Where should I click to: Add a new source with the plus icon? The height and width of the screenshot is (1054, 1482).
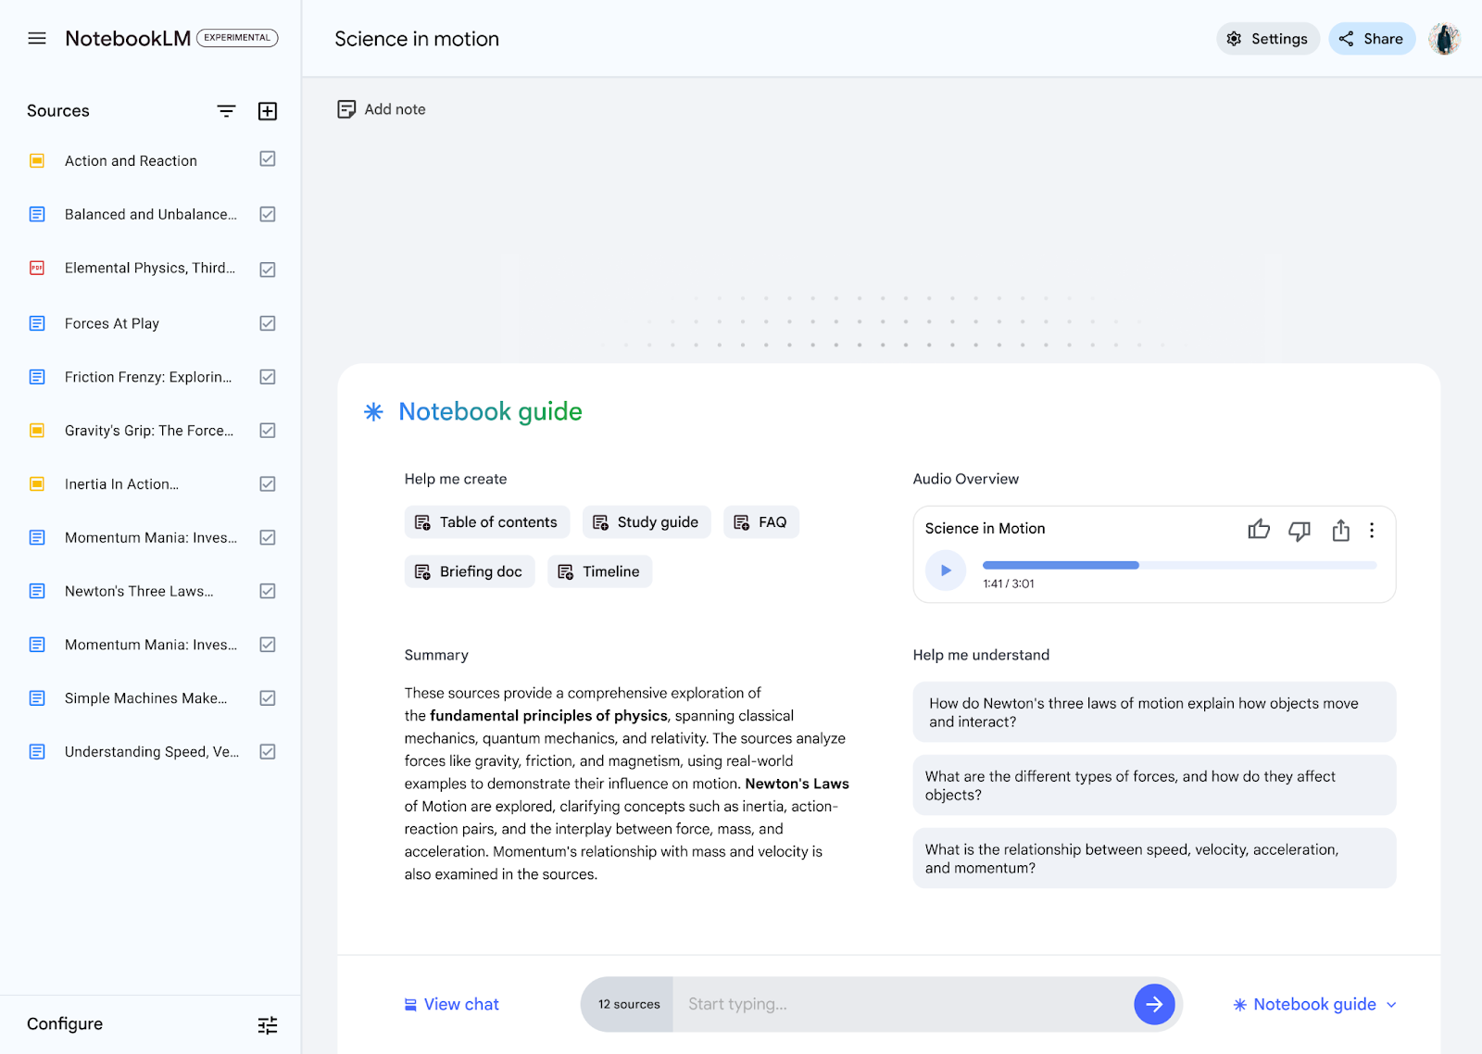coord(268,110)
